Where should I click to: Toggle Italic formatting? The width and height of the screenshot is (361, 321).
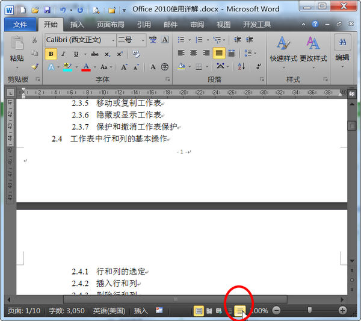pos(63,54)
